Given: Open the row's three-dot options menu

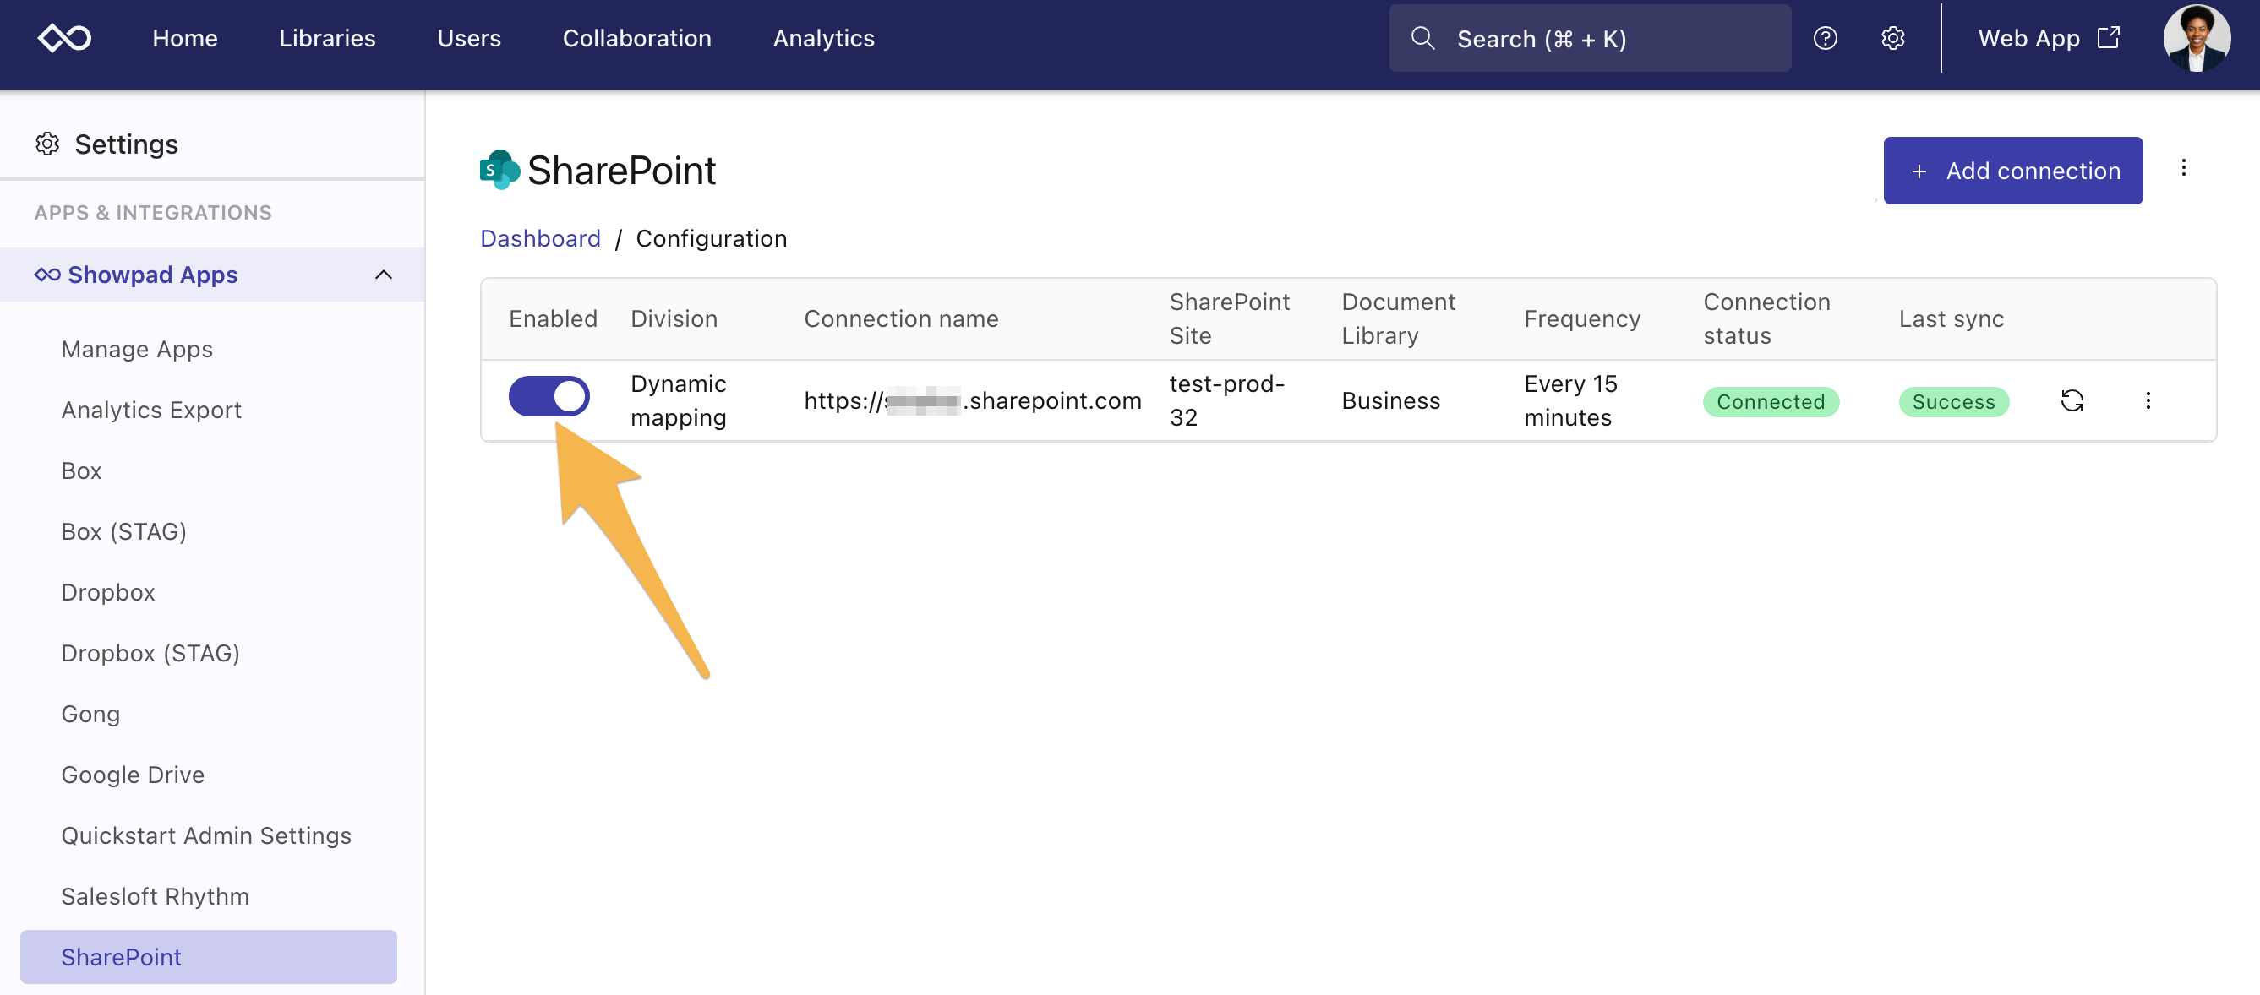Looking at the screenshot, I should (2149, 400).
